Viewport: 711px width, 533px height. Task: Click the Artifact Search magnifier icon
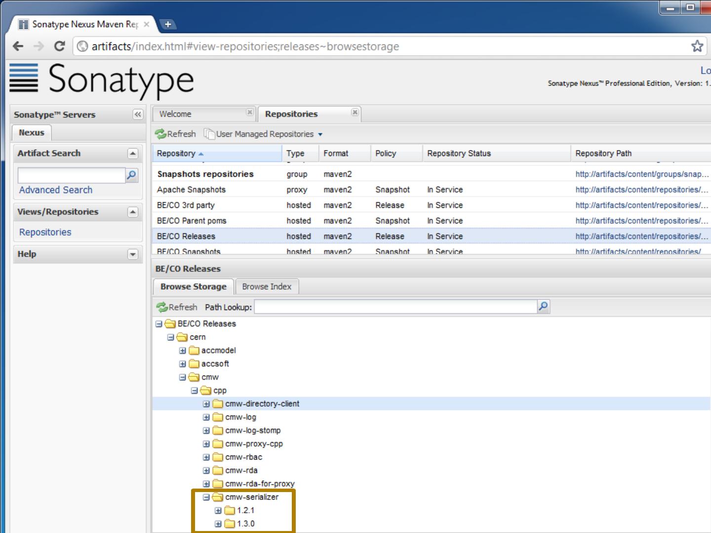[131, 175]
